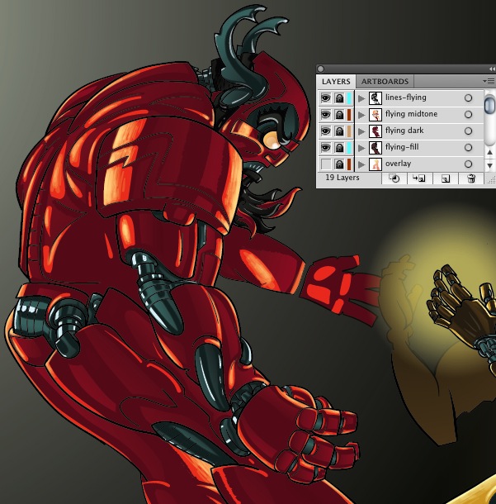Expand the flying-fill layer contents
The image size is (496, 504).
pos(361,148)
